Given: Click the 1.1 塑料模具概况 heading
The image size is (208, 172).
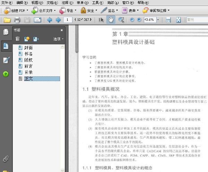Looking at the screenshot, I should tap(101, 89).
